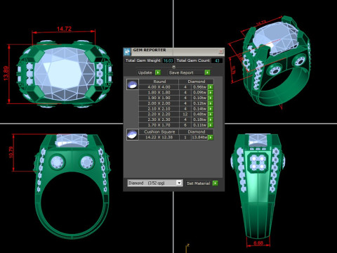Click the Total Gem Count value 43
This screenshot has height=253, width=337.
pyautogui.click(x=217, y=60)
